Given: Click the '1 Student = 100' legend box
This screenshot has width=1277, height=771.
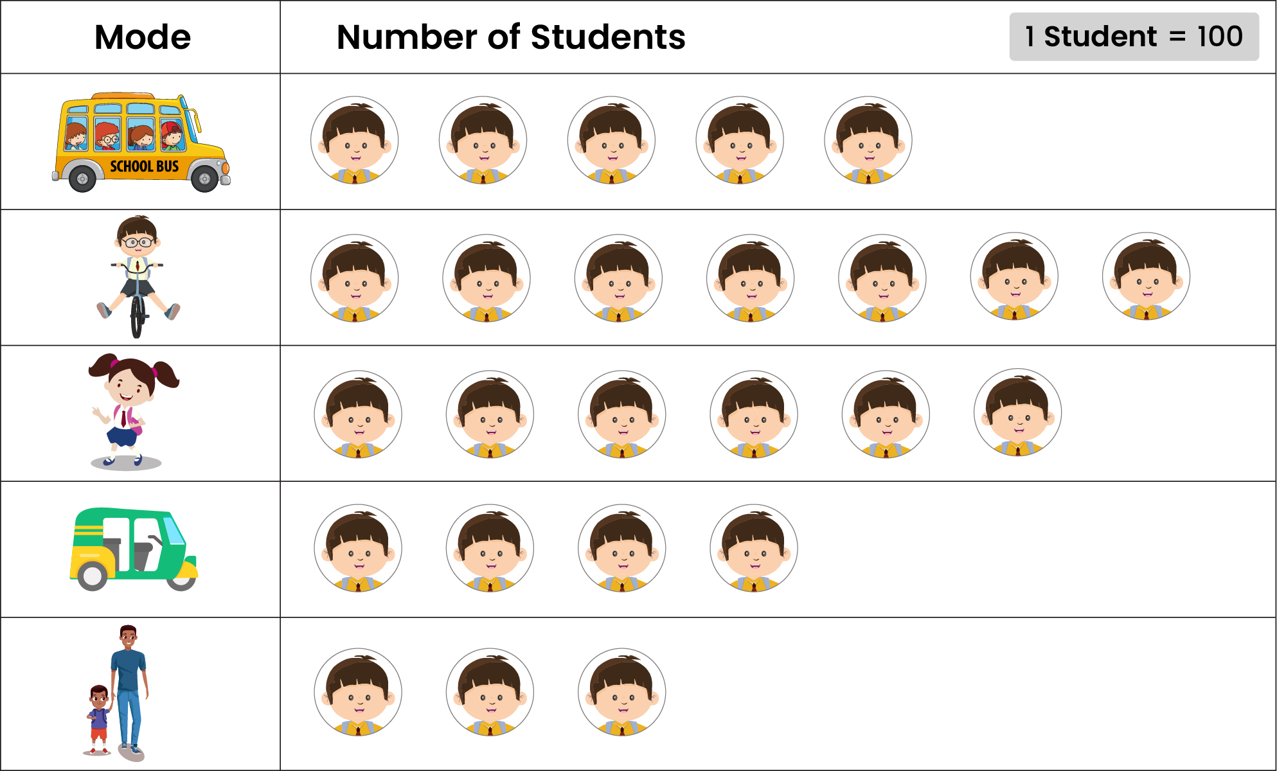Looking at the screenshot, I should tap(1134, 37).
